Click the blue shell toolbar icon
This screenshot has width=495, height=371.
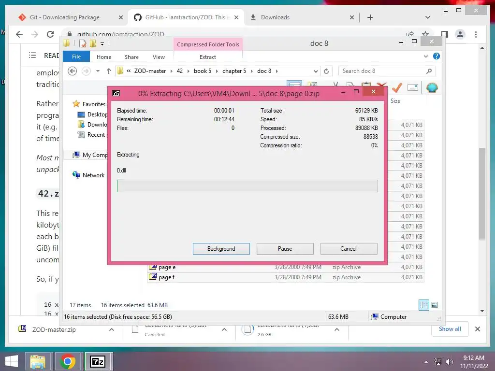click(432, 87)
